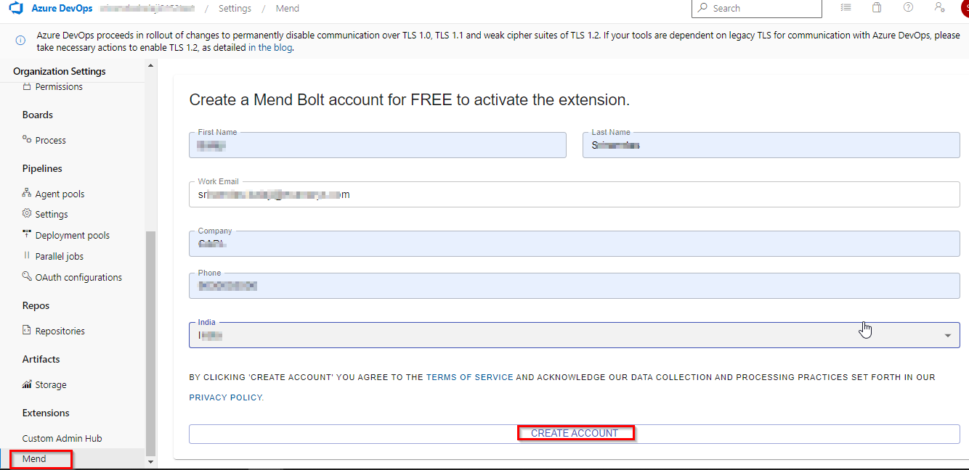
Task: Open the PRIVACY POLICY link
Action: 225,397
